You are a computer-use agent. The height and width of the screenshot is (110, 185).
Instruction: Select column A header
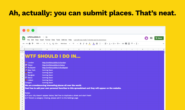pyautogui.click(x=33, y=49)
